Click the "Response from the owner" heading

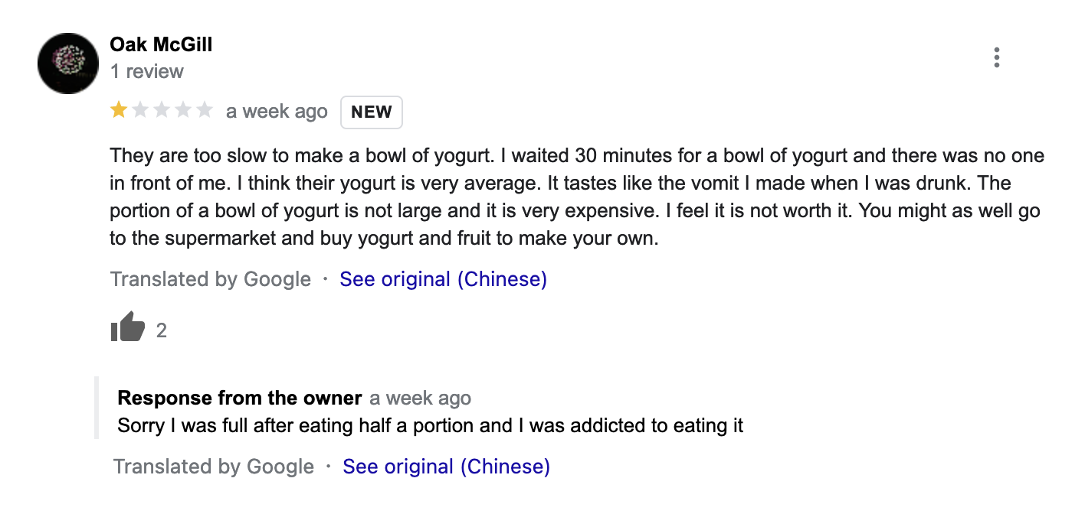pyautogui.click(x=239, y=399)
